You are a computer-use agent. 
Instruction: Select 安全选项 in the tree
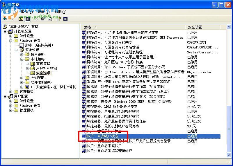[43, 73]
